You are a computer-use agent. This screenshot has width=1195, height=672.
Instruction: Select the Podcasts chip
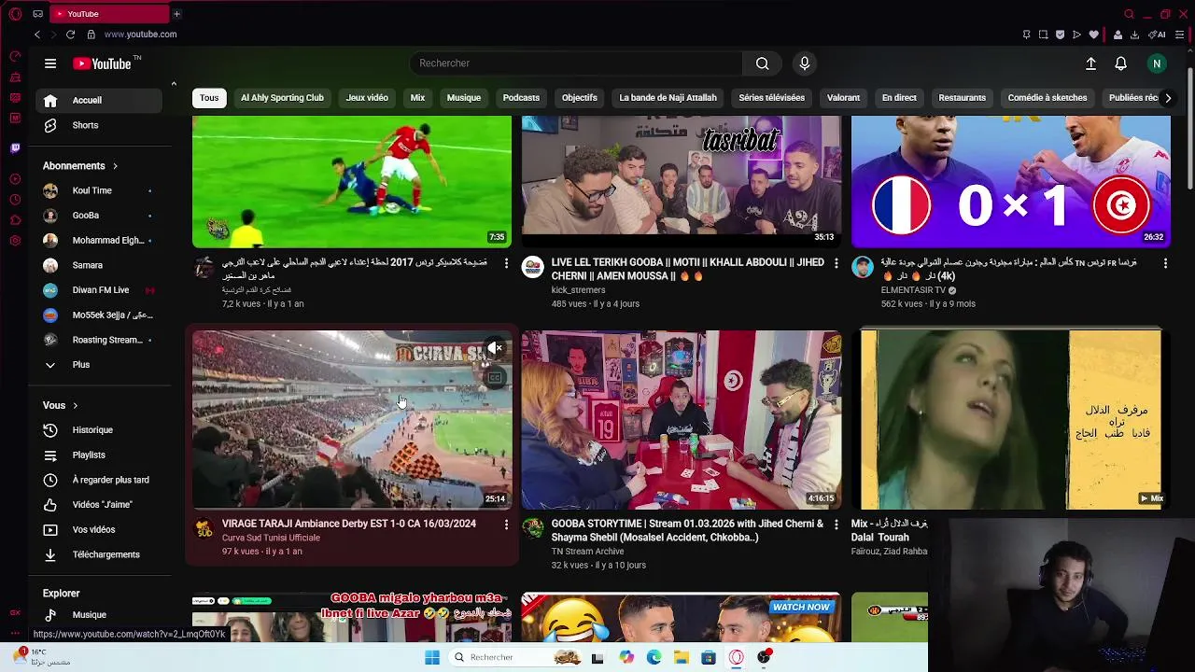tap(521, 98)
